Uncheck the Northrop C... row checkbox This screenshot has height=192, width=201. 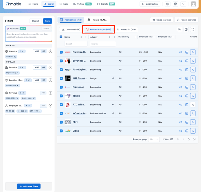point(61,52)
